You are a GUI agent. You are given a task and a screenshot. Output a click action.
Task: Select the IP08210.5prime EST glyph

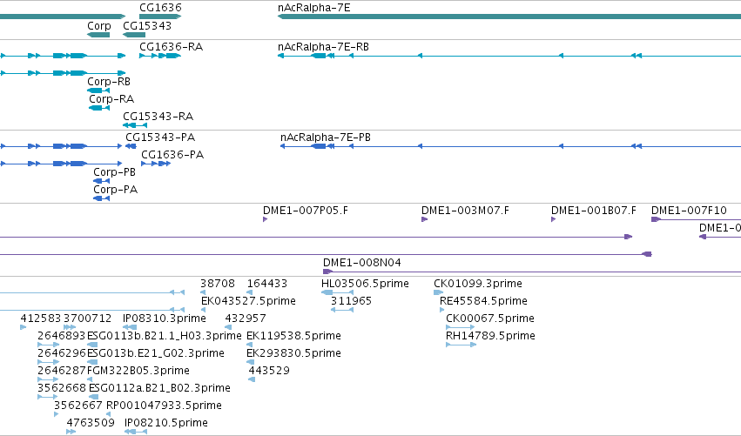(x=136, y=432)
